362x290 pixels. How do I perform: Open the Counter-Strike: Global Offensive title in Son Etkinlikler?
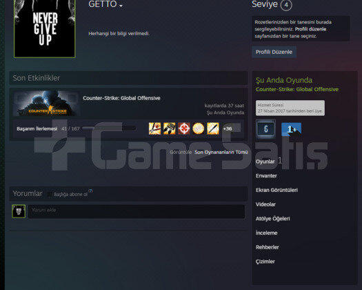point(121,98)
